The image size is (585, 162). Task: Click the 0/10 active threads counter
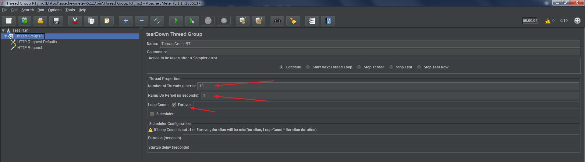click(x=564, y=21)
